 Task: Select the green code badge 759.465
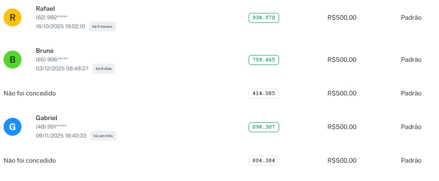tap(264, 60)
